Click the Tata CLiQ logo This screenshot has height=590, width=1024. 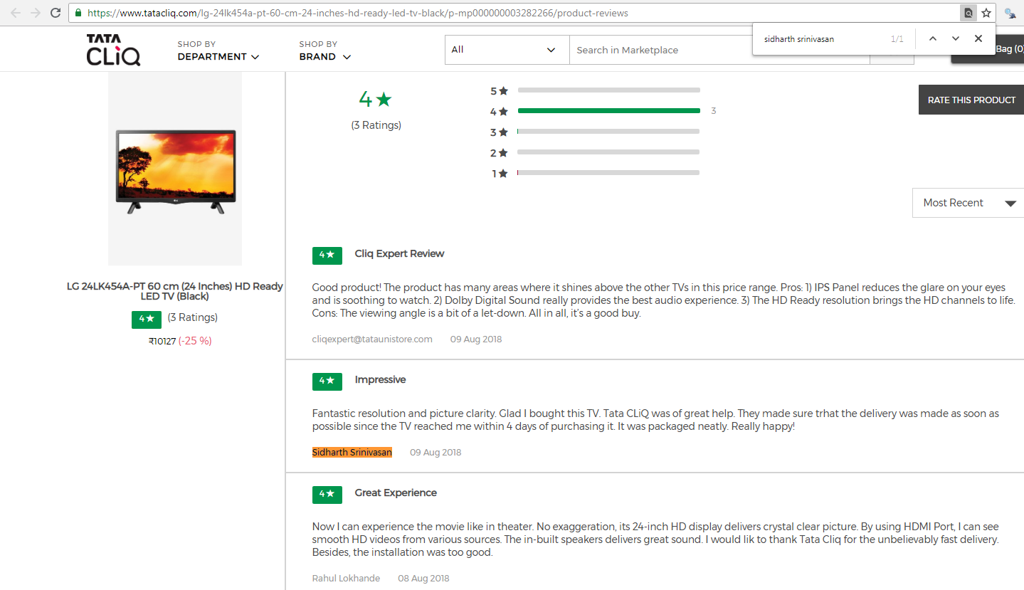click(x=113, y=50)
